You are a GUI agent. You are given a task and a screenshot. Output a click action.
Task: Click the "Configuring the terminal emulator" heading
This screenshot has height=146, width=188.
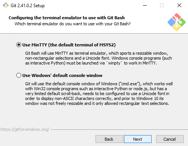(67, 18)
